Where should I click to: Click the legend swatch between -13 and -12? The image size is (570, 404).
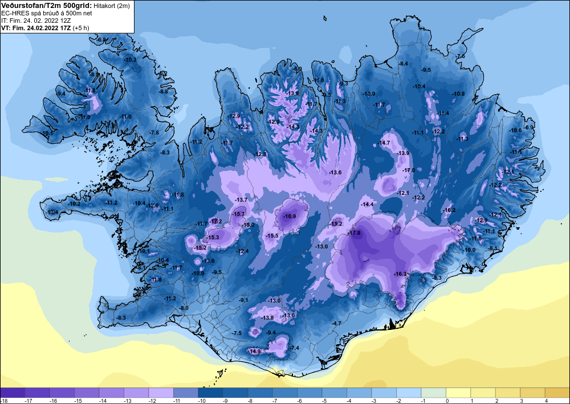136,393
